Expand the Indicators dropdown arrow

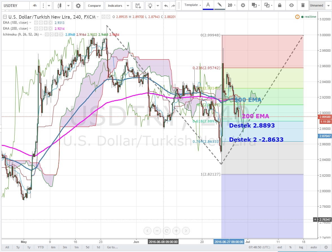pyautogui.click(x=128, y=6)
